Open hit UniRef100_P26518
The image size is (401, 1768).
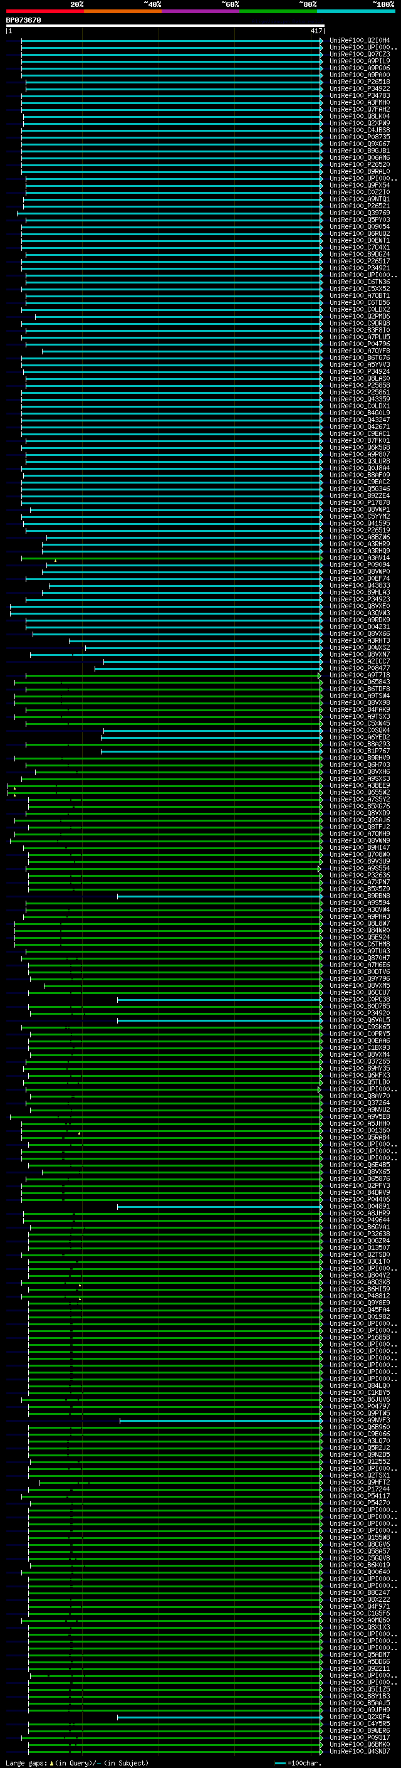pos(359,82)
